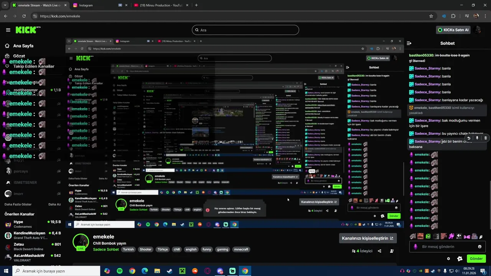The image size is (491, 276).
Task: Open chat settings gear icon
Action: (x=448, y=259)
